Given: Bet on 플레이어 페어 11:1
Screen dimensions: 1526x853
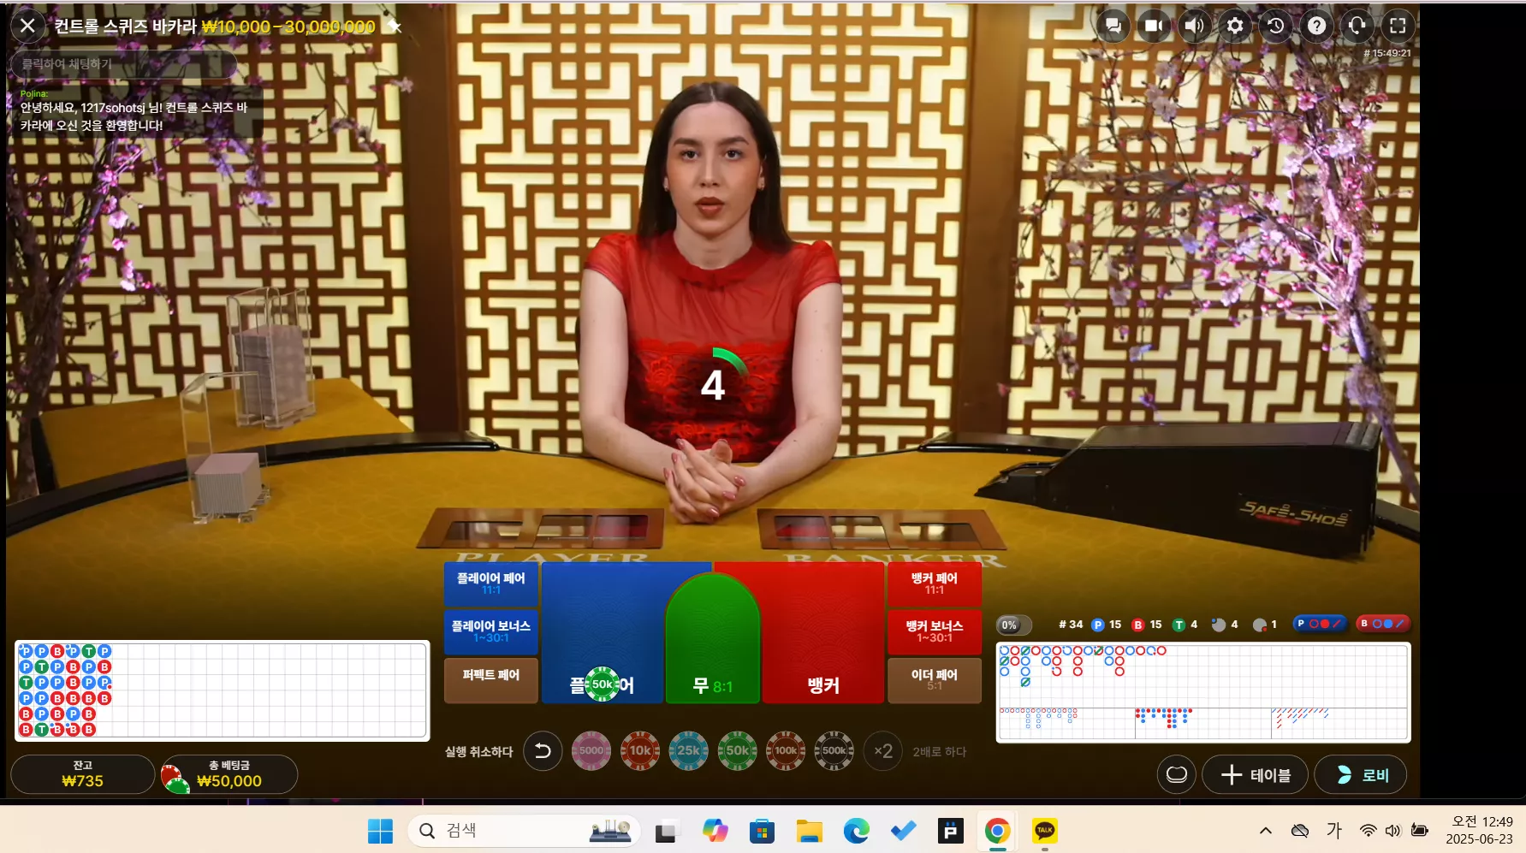Looking at the screenshot, I should 490,583.
